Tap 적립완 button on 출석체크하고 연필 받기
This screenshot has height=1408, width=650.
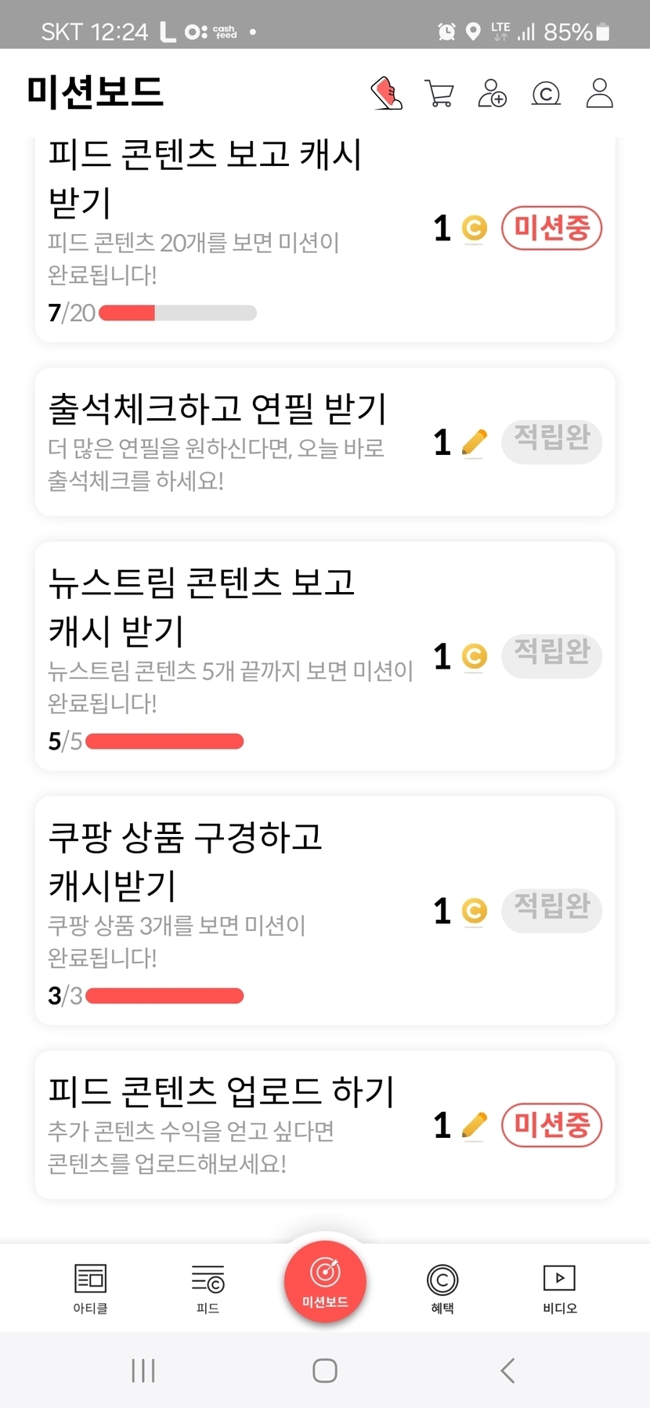[551, 442]
